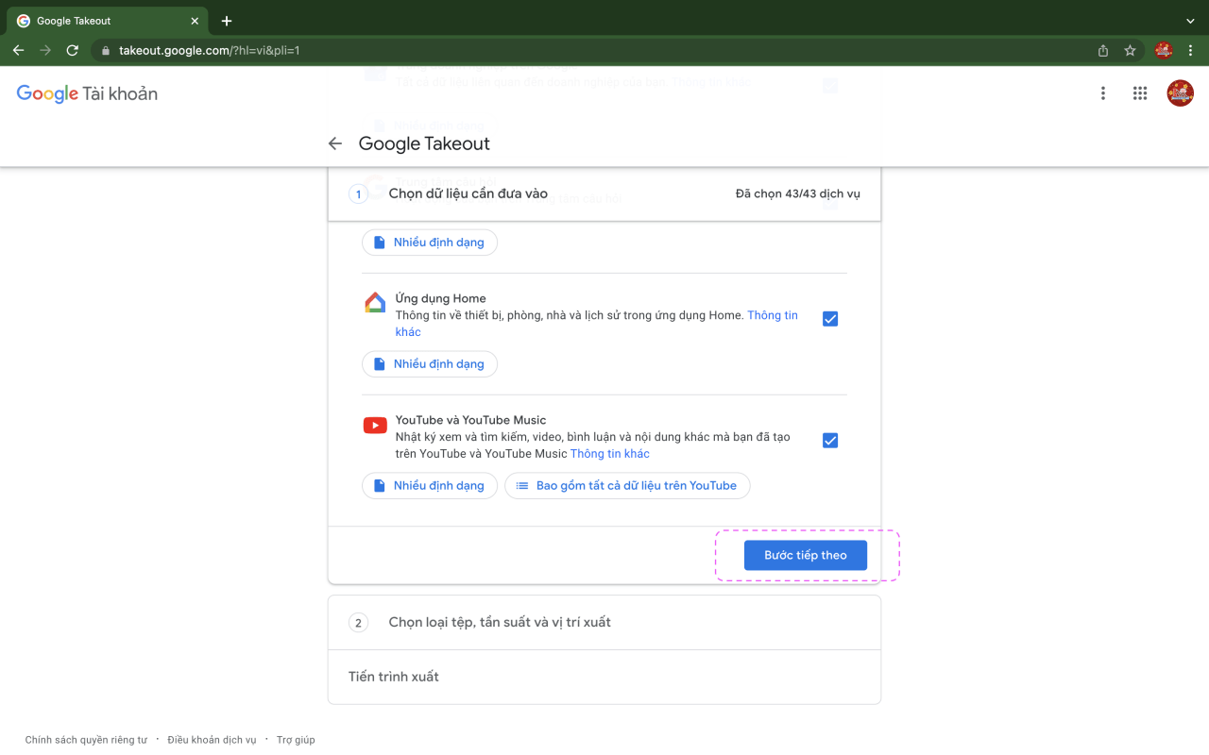Click Nhiều định dạng under Ứng dụng Home
This screenshot has width=1209, height=755.
pyautogui.click(x=430, y=364)
